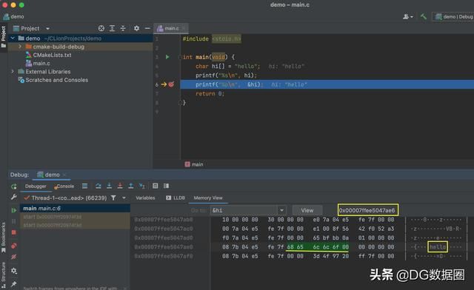
Task: Close the main.c editor tab
Action: click(184, 28)
